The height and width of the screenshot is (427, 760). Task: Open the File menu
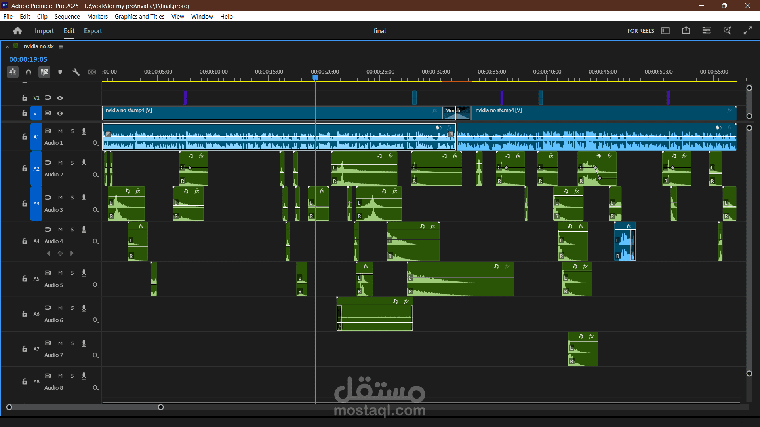click(x=8, y=16)
